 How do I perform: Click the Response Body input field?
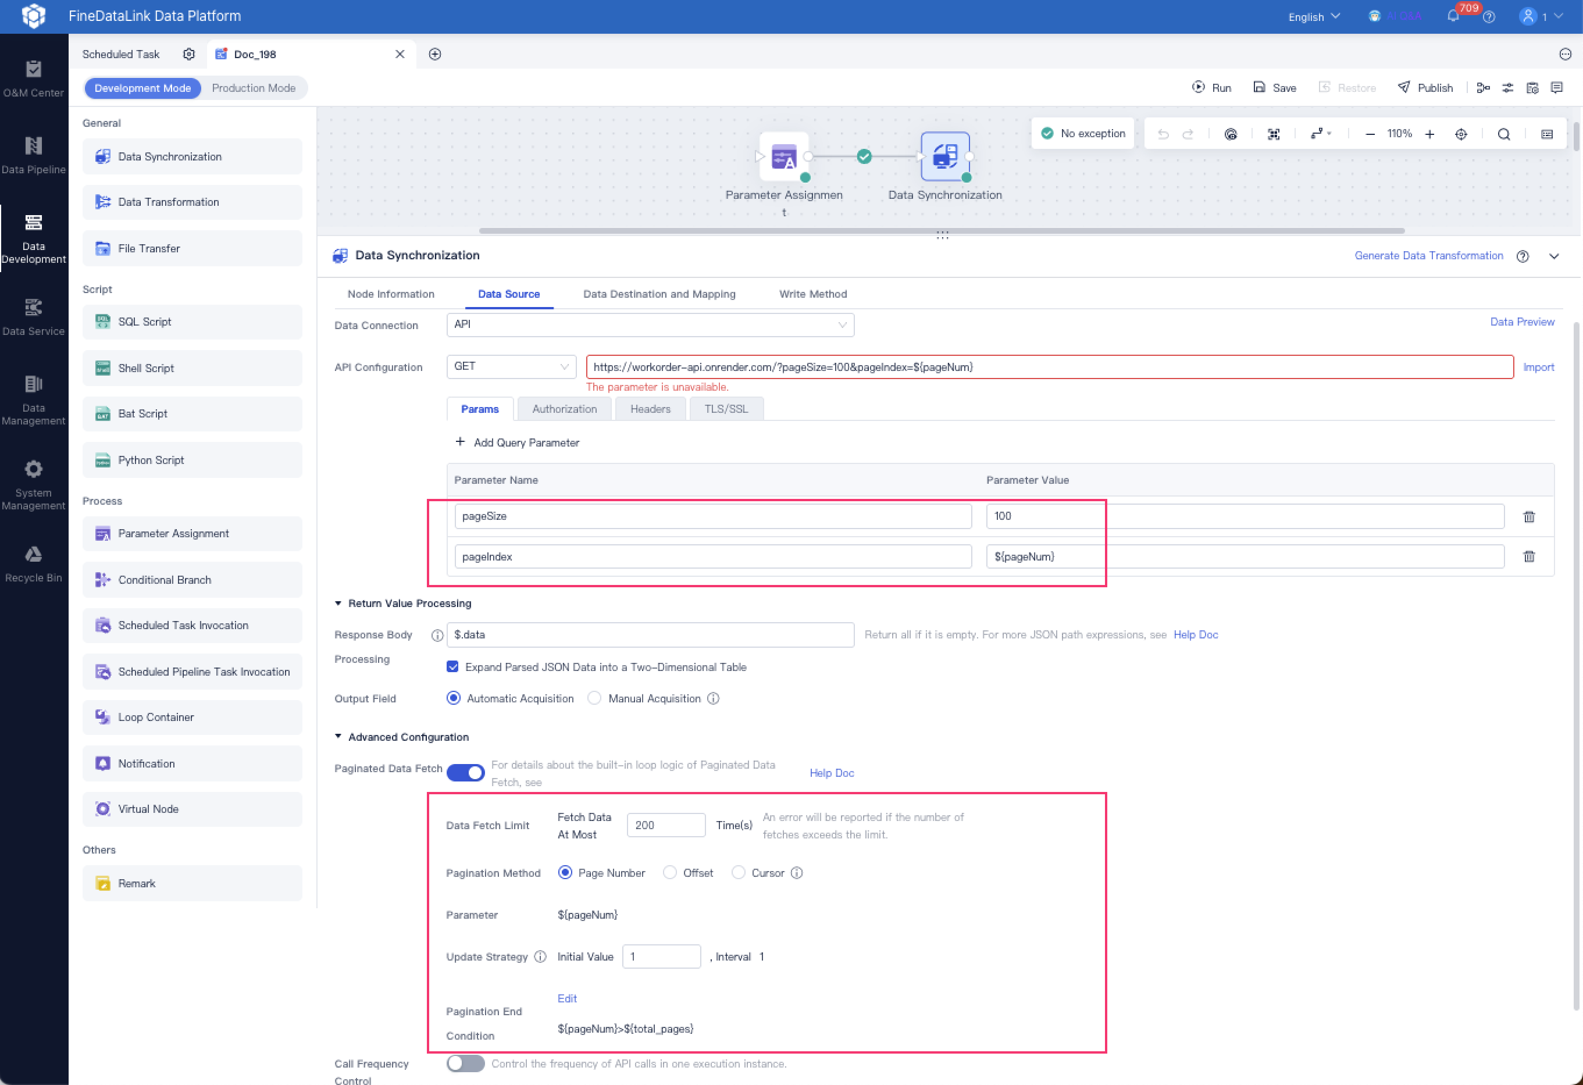651,635
